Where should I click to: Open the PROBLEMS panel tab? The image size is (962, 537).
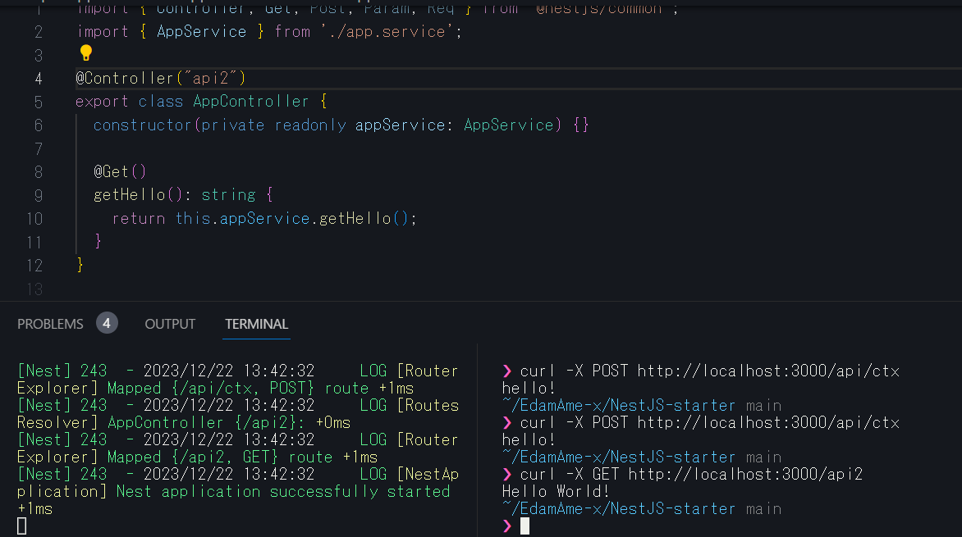[x=50, y=324]
